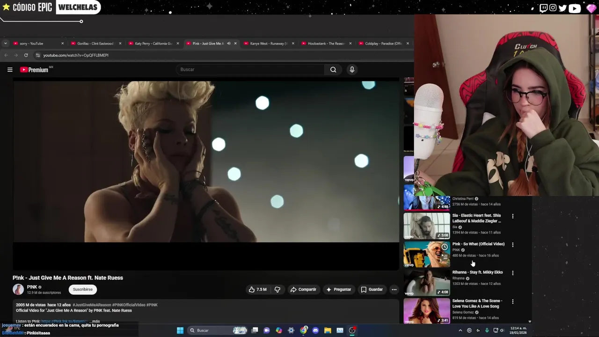This screenshot has height=337, width=599.
Task: Open the Pink.lnk.to listen link
Action: pyautogui.click(x=64, y=322)
